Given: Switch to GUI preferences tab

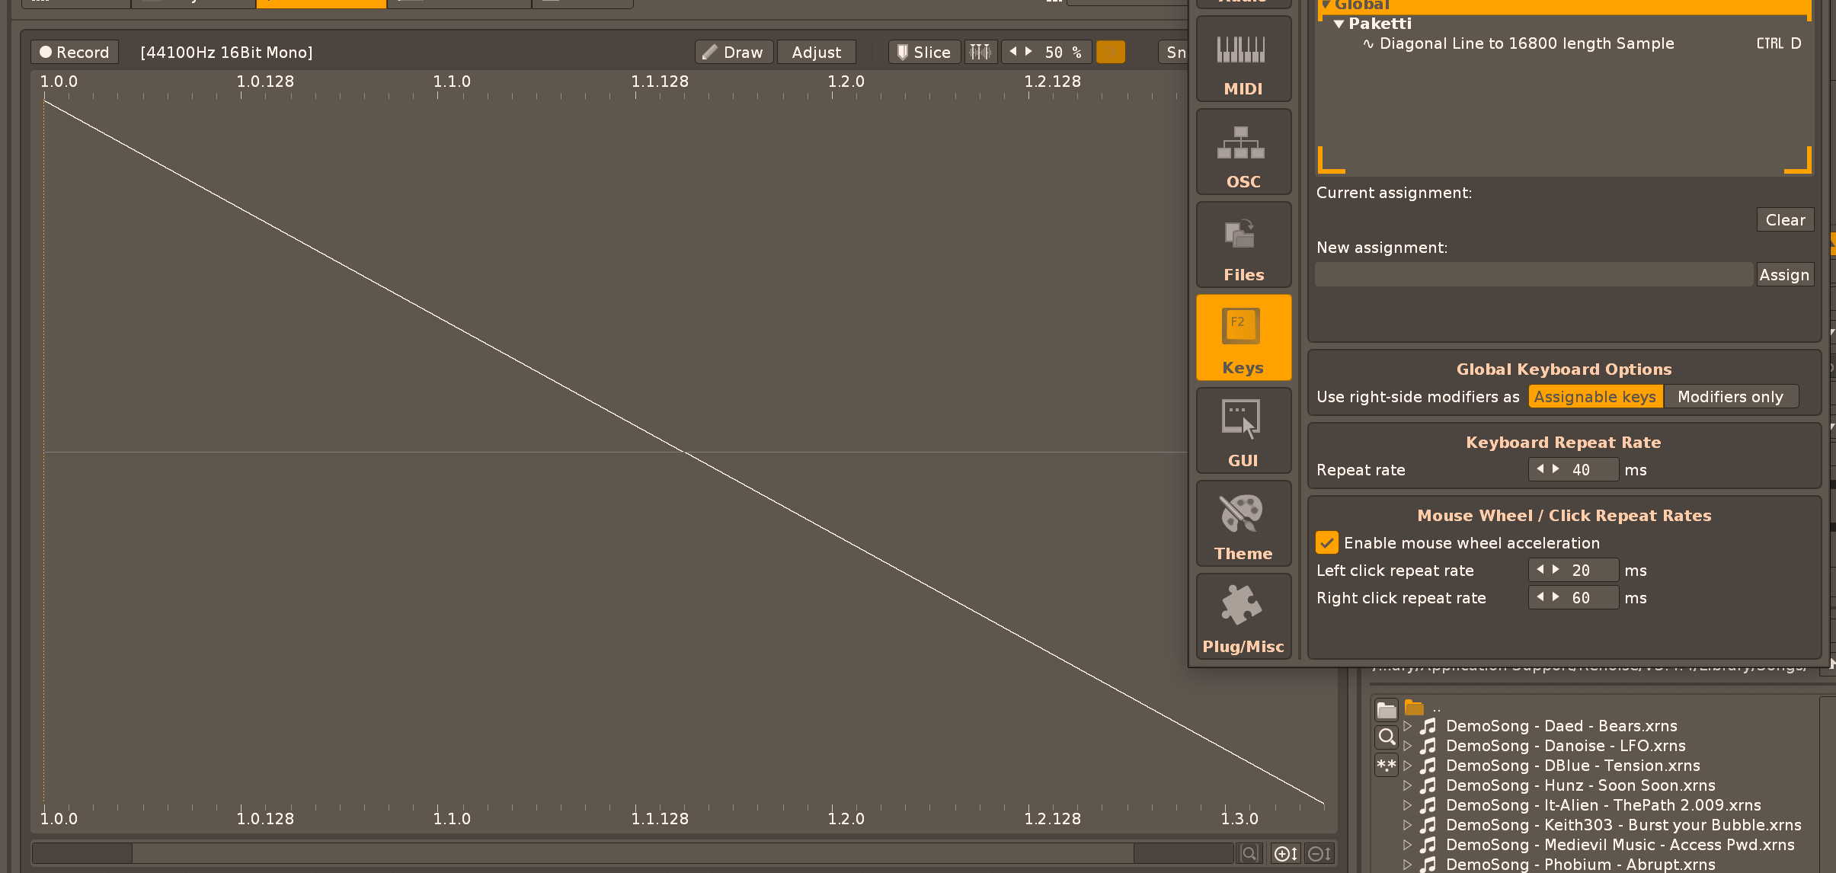Looking at the screenshot, I should [x=1243, y=431].
